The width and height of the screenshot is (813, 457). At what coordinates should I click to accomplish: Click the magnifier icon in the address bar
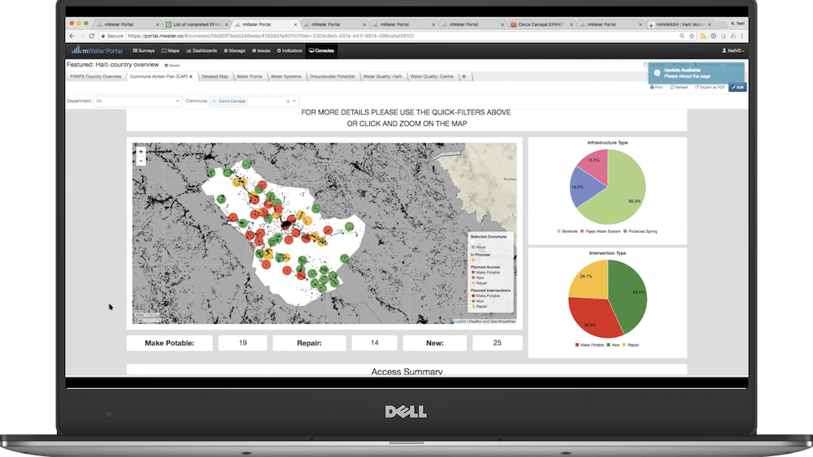[x=682, y=36]
